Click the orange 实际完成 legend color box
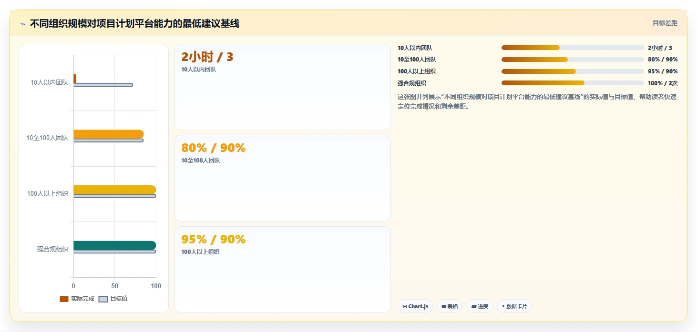Image resolution: width=697 pixels, height=332 pixels. 64,299
